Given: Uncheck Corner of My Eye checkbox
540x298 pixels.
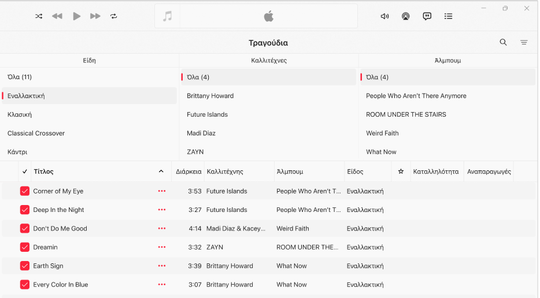Looking at the screenshot, I should pos(25,191).
